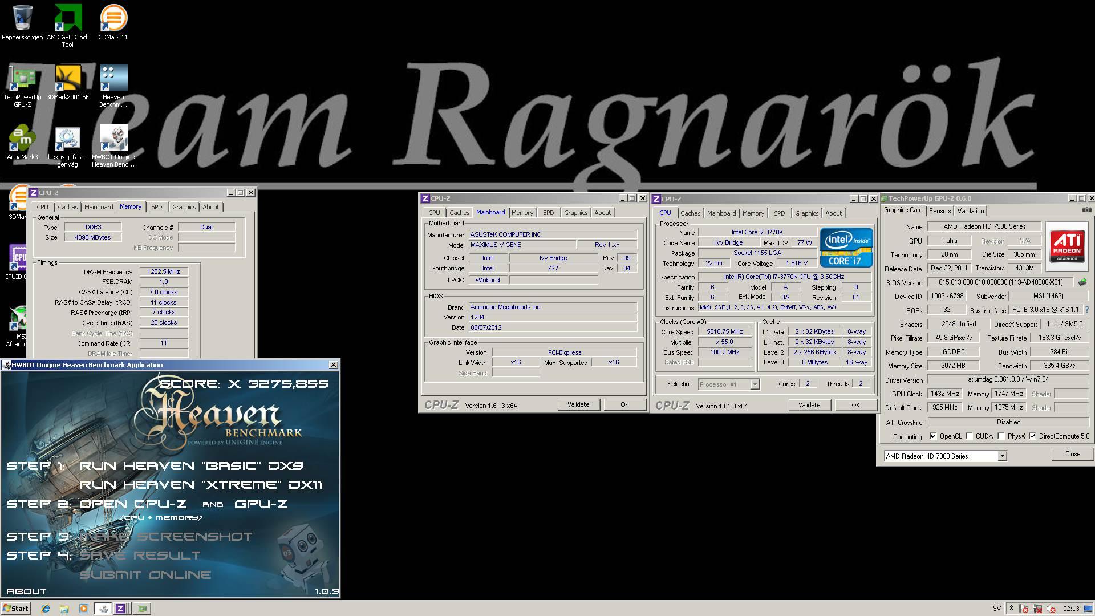Viewport: 1095px width, 616px height.
Task: Click the Intel Core i7 logo in CPU-Z
Action: [846, 248]
